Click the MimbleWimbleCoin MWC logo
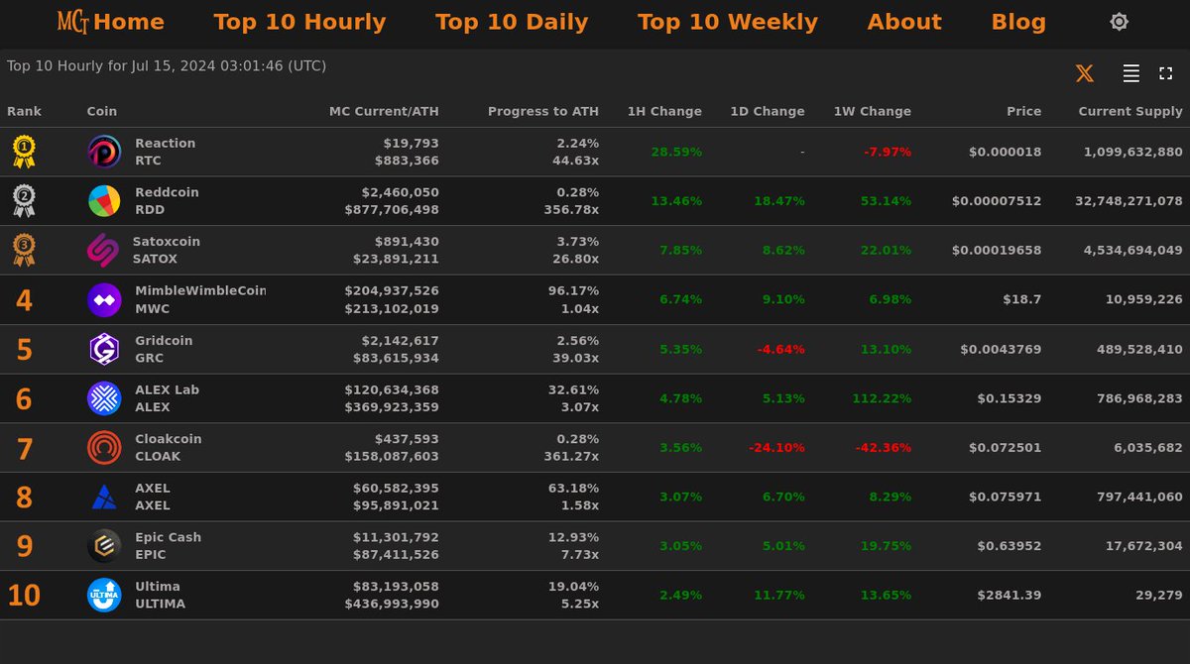 (104, 299)
